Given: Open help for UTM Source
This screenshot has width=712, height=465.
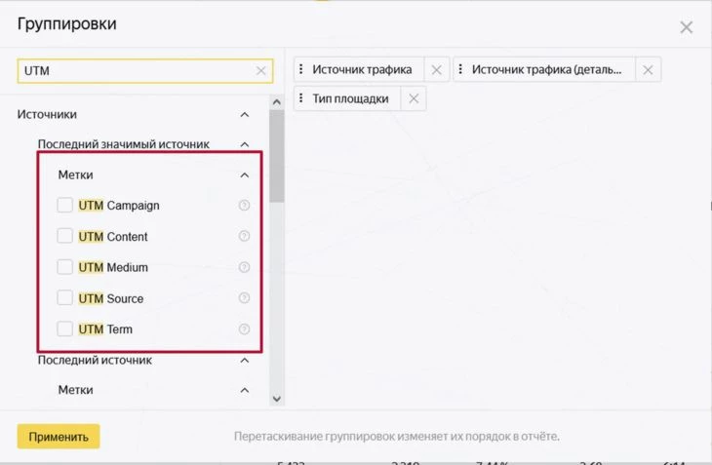Looking at the screenshot, I should tap(244, 298).
